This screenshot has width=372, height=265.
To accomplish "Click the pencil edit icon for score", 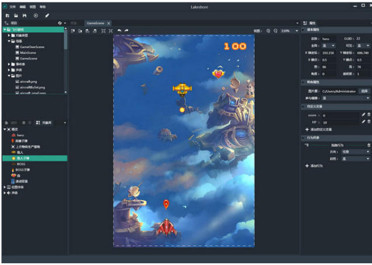I will pos(363,115).
